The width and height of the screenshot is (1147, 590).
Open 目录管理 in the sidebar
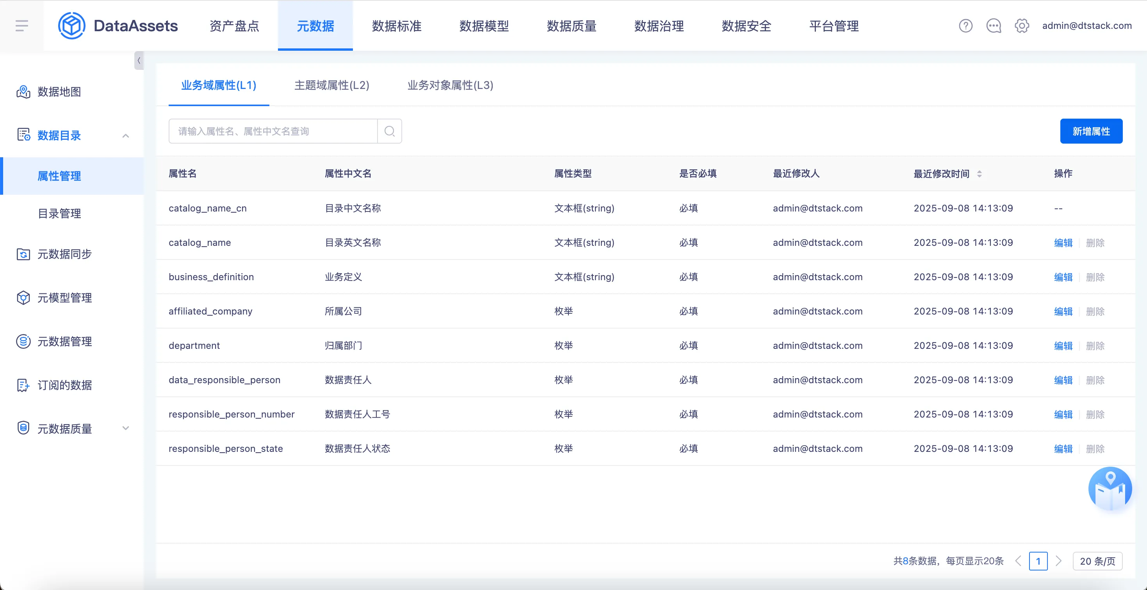pos(59,213)
